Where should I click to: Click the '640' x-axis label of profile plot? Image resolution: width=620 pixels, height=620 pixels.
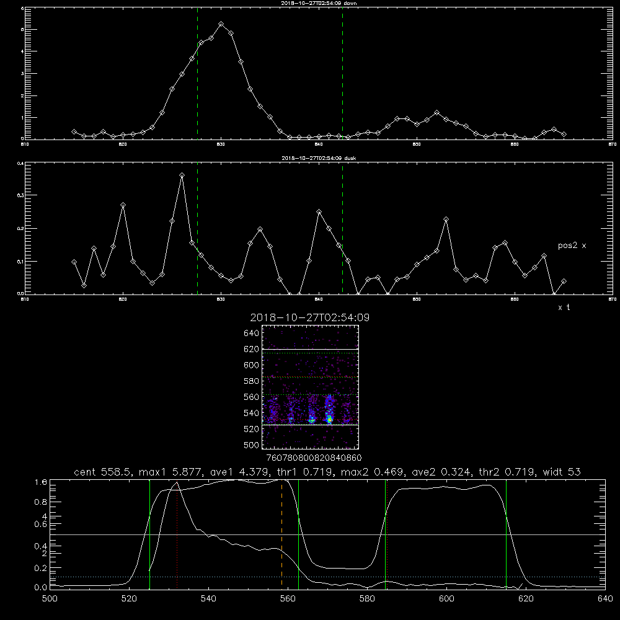[605, 599]
